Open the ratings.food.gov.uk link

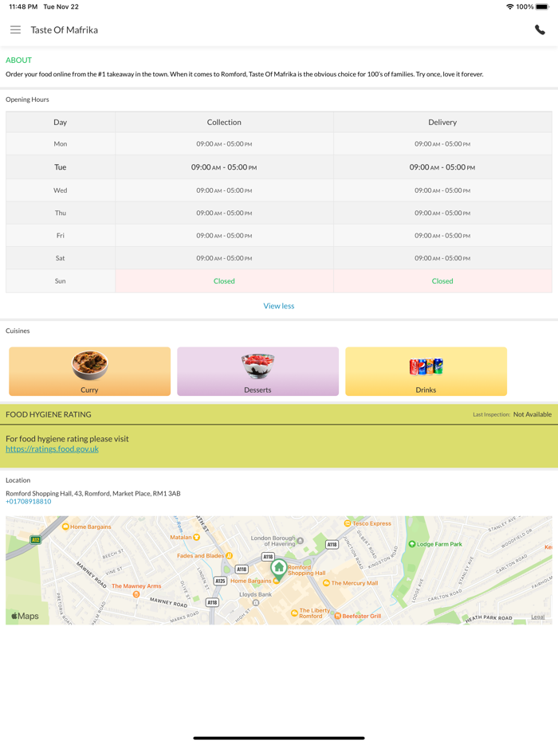53,448
